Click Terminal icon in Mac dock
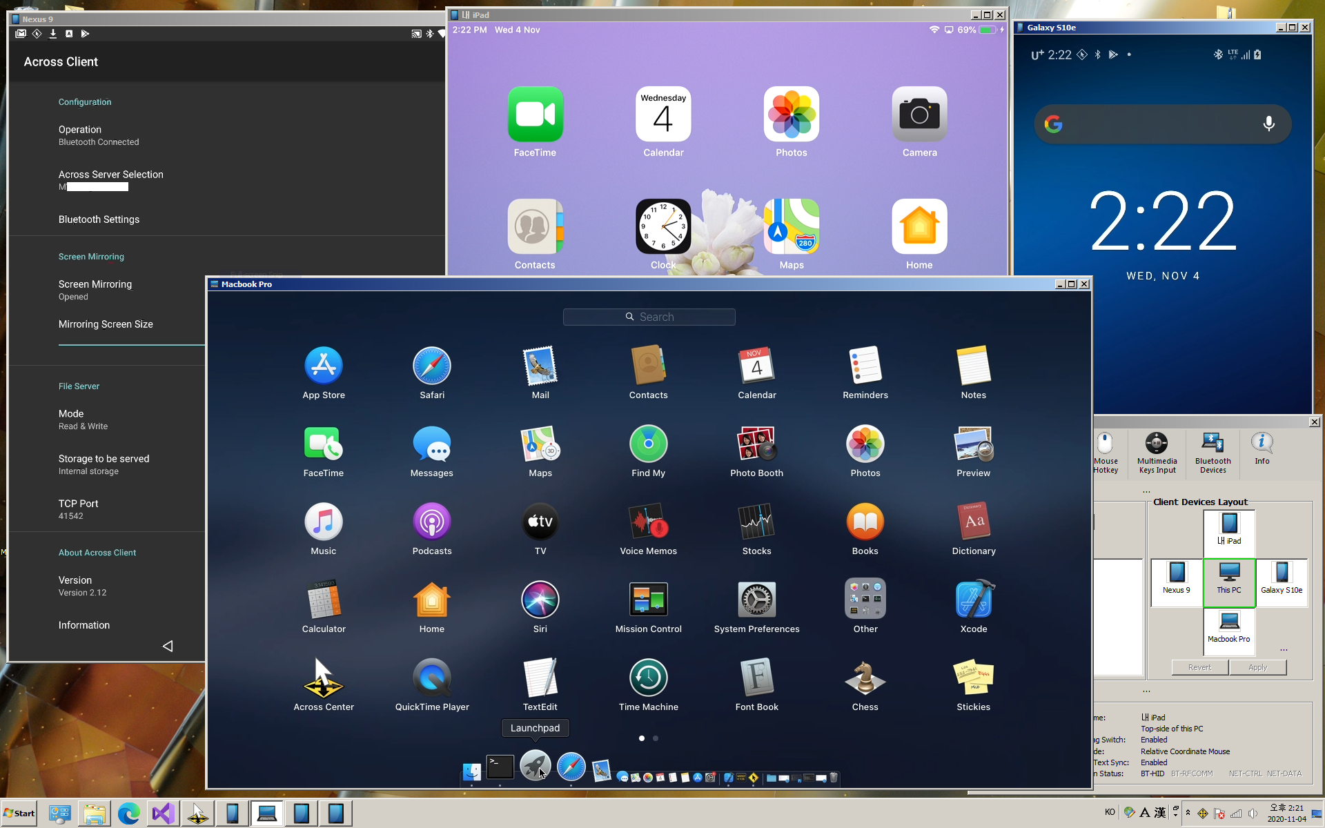Viewport: 1325px width, 828px height. [x=500, y=767]
